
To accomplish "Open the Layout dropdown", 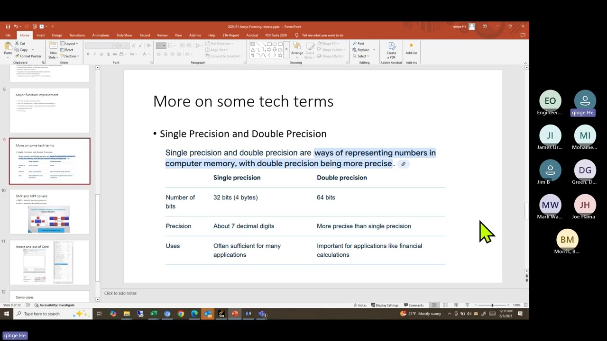I will tap(69, 44).
